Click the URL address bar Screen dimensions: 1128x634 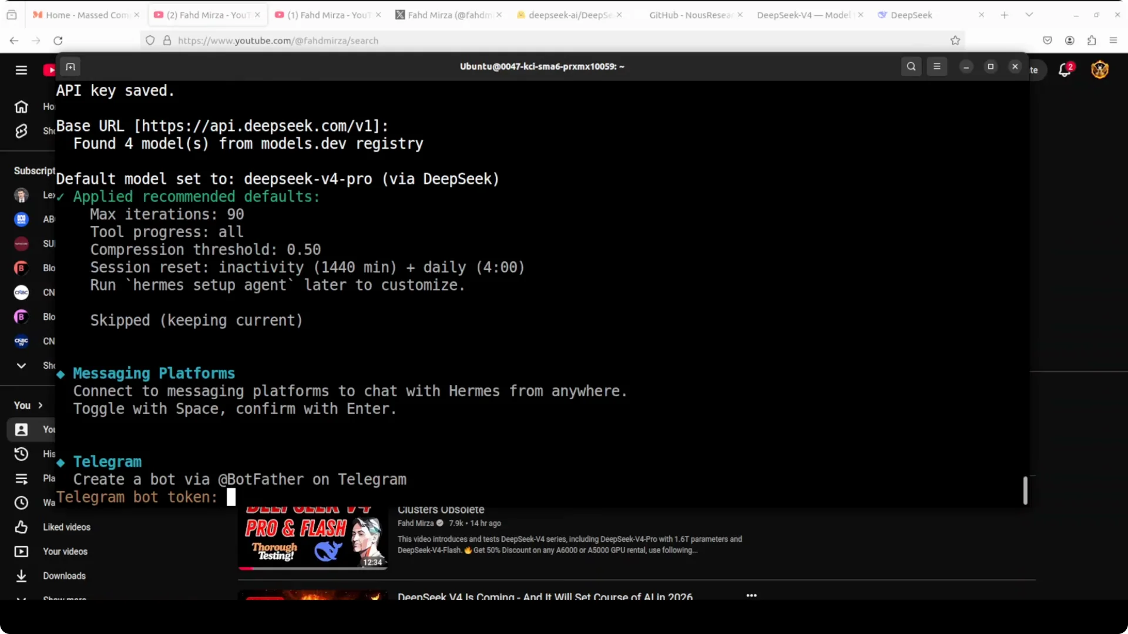(x=552, y=41)
